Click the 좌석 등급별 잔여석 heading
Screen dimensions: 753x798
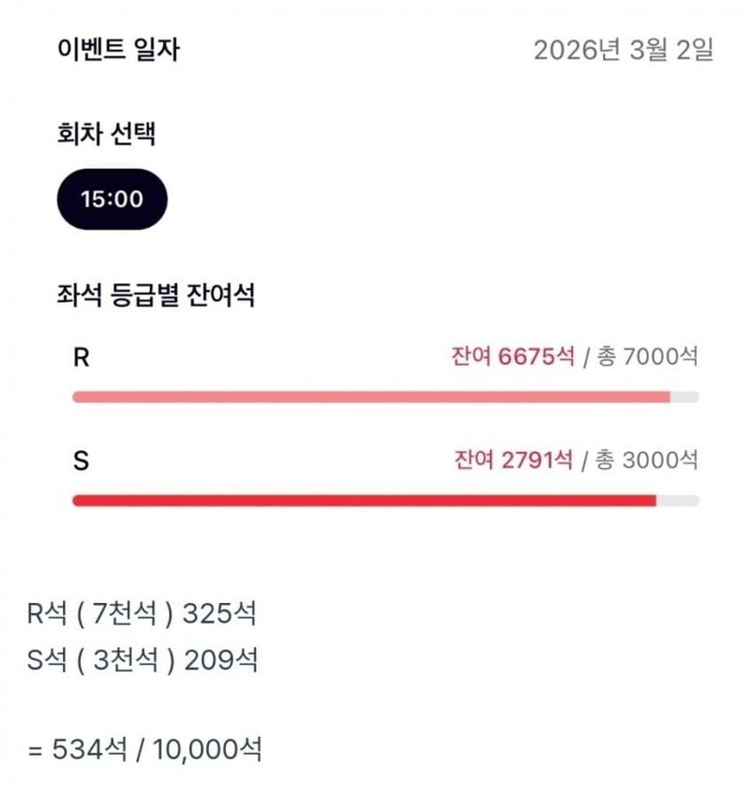[155, 295]
